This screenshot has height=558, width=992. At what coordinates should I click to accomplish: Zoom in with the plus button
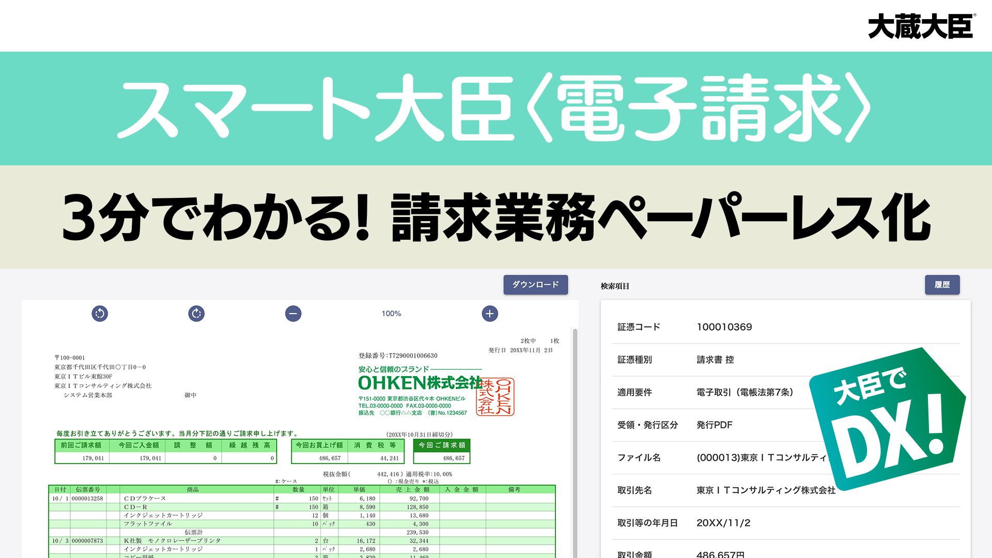pos(490,314)
